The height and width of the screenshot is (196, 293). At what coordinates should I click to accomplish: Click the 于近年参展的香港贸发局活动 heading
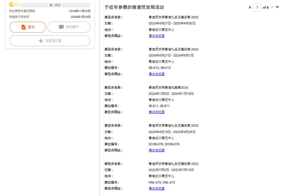tap(134, 7)
